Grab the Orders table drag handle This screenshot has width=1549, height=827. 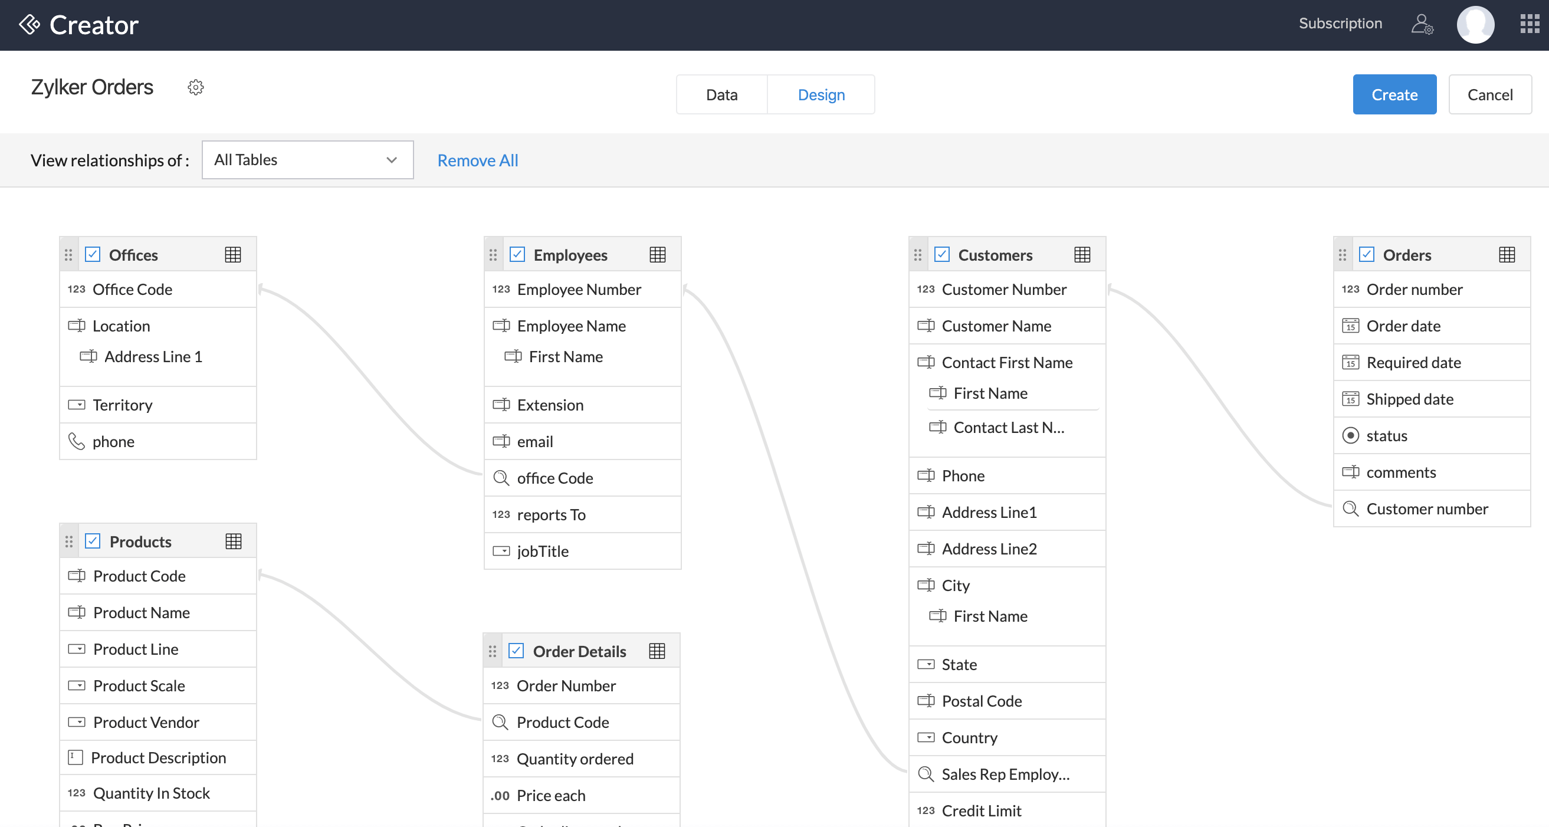tap(1342, 255)
